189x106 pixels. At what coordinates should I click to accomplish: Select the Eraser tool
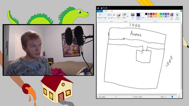pos(109,18)
